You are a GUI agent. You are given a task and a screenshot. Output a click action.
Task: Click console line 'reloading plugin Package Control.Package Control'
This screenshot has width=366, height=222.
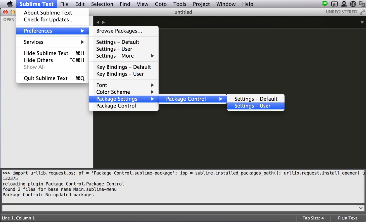click(63, 184)
